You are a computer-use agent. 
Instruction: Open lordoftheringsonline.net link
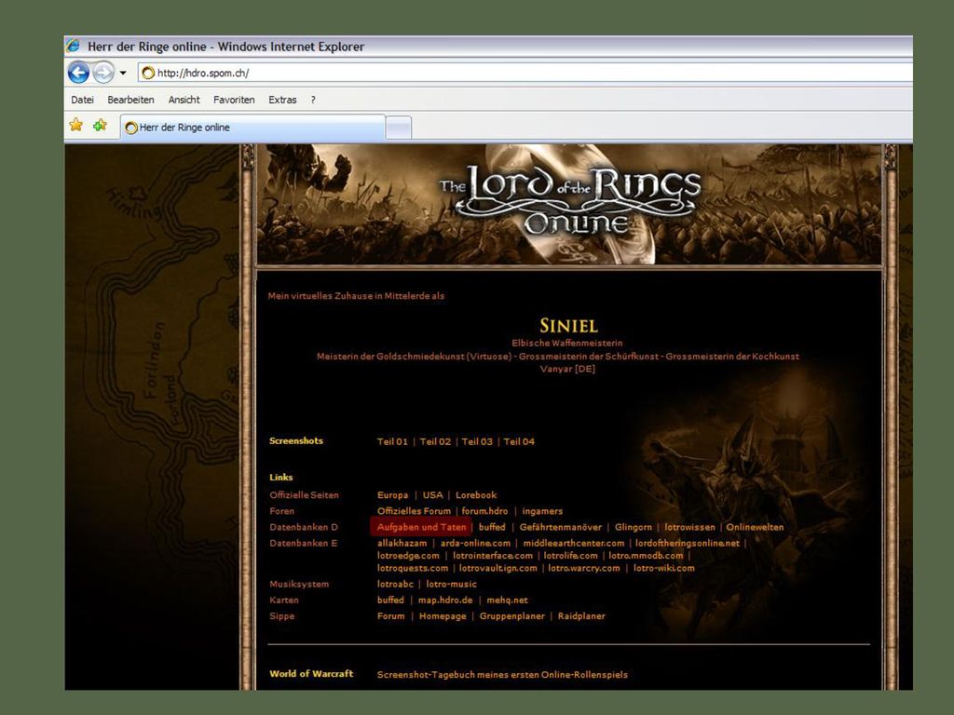click(x=688, y=543)
